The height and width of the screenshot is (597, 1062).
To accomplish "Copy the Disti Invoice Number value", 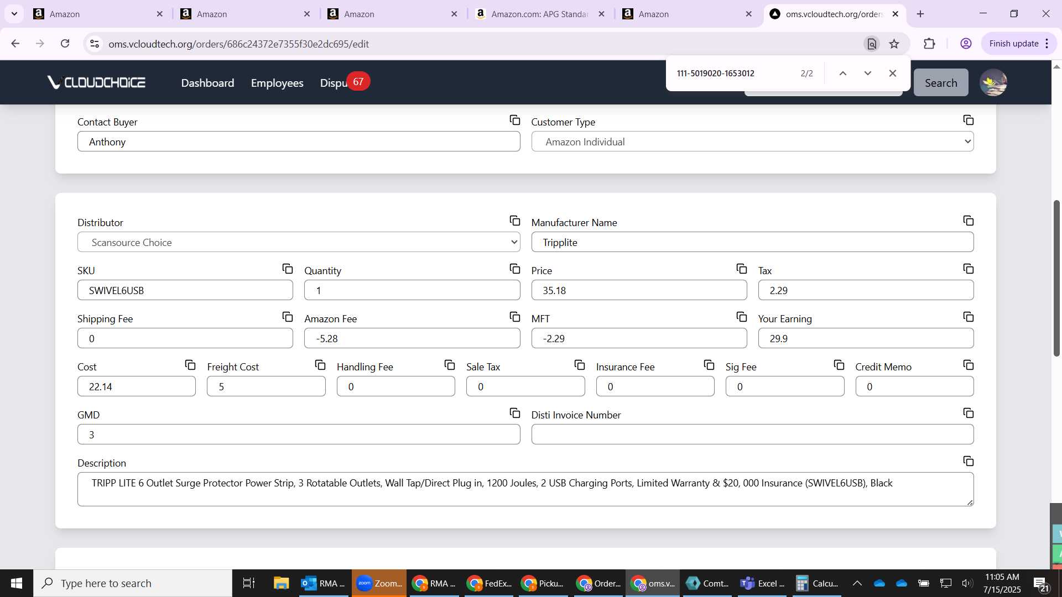I will coord(968,413).
